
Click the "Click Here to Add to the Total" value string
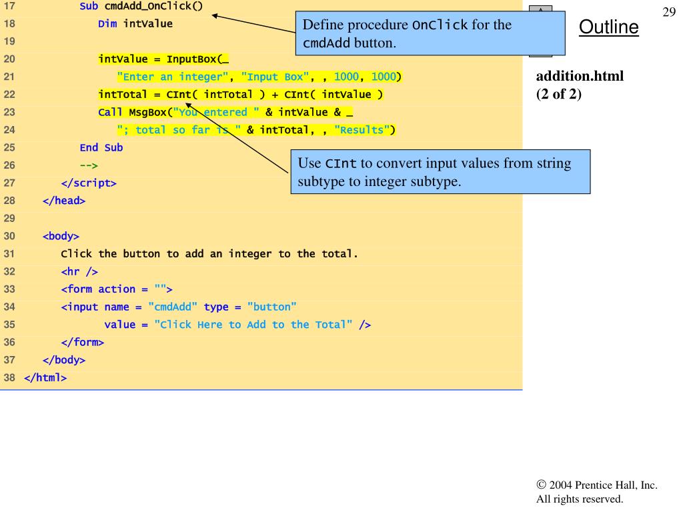[253, 325]
